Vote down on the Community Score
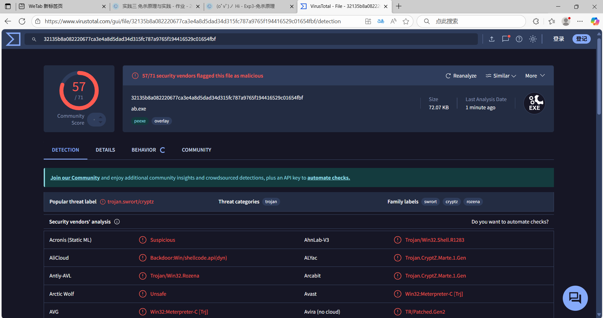603x318 pixels. [x=101, y=122]
